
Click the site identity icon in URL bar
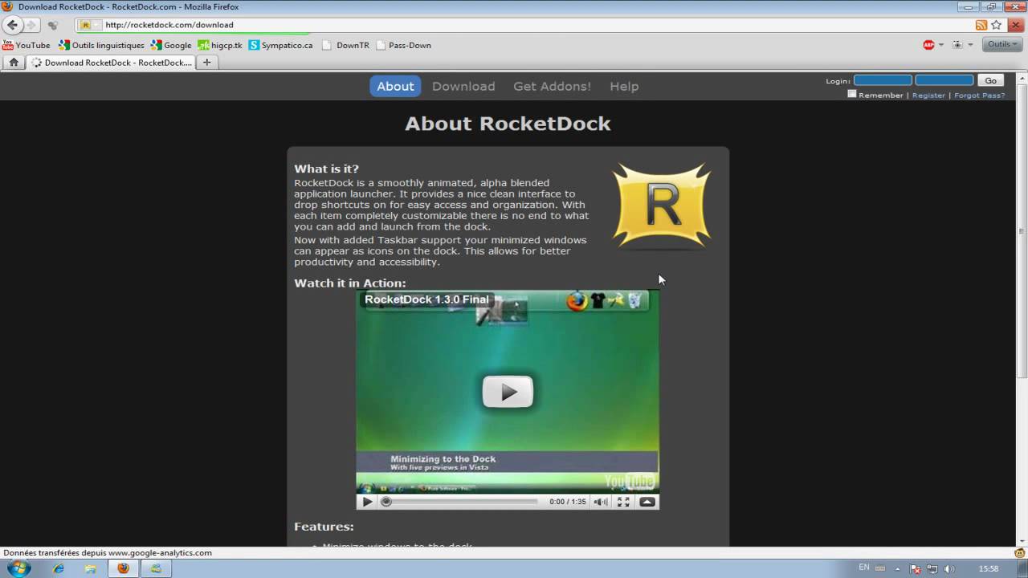85,25
